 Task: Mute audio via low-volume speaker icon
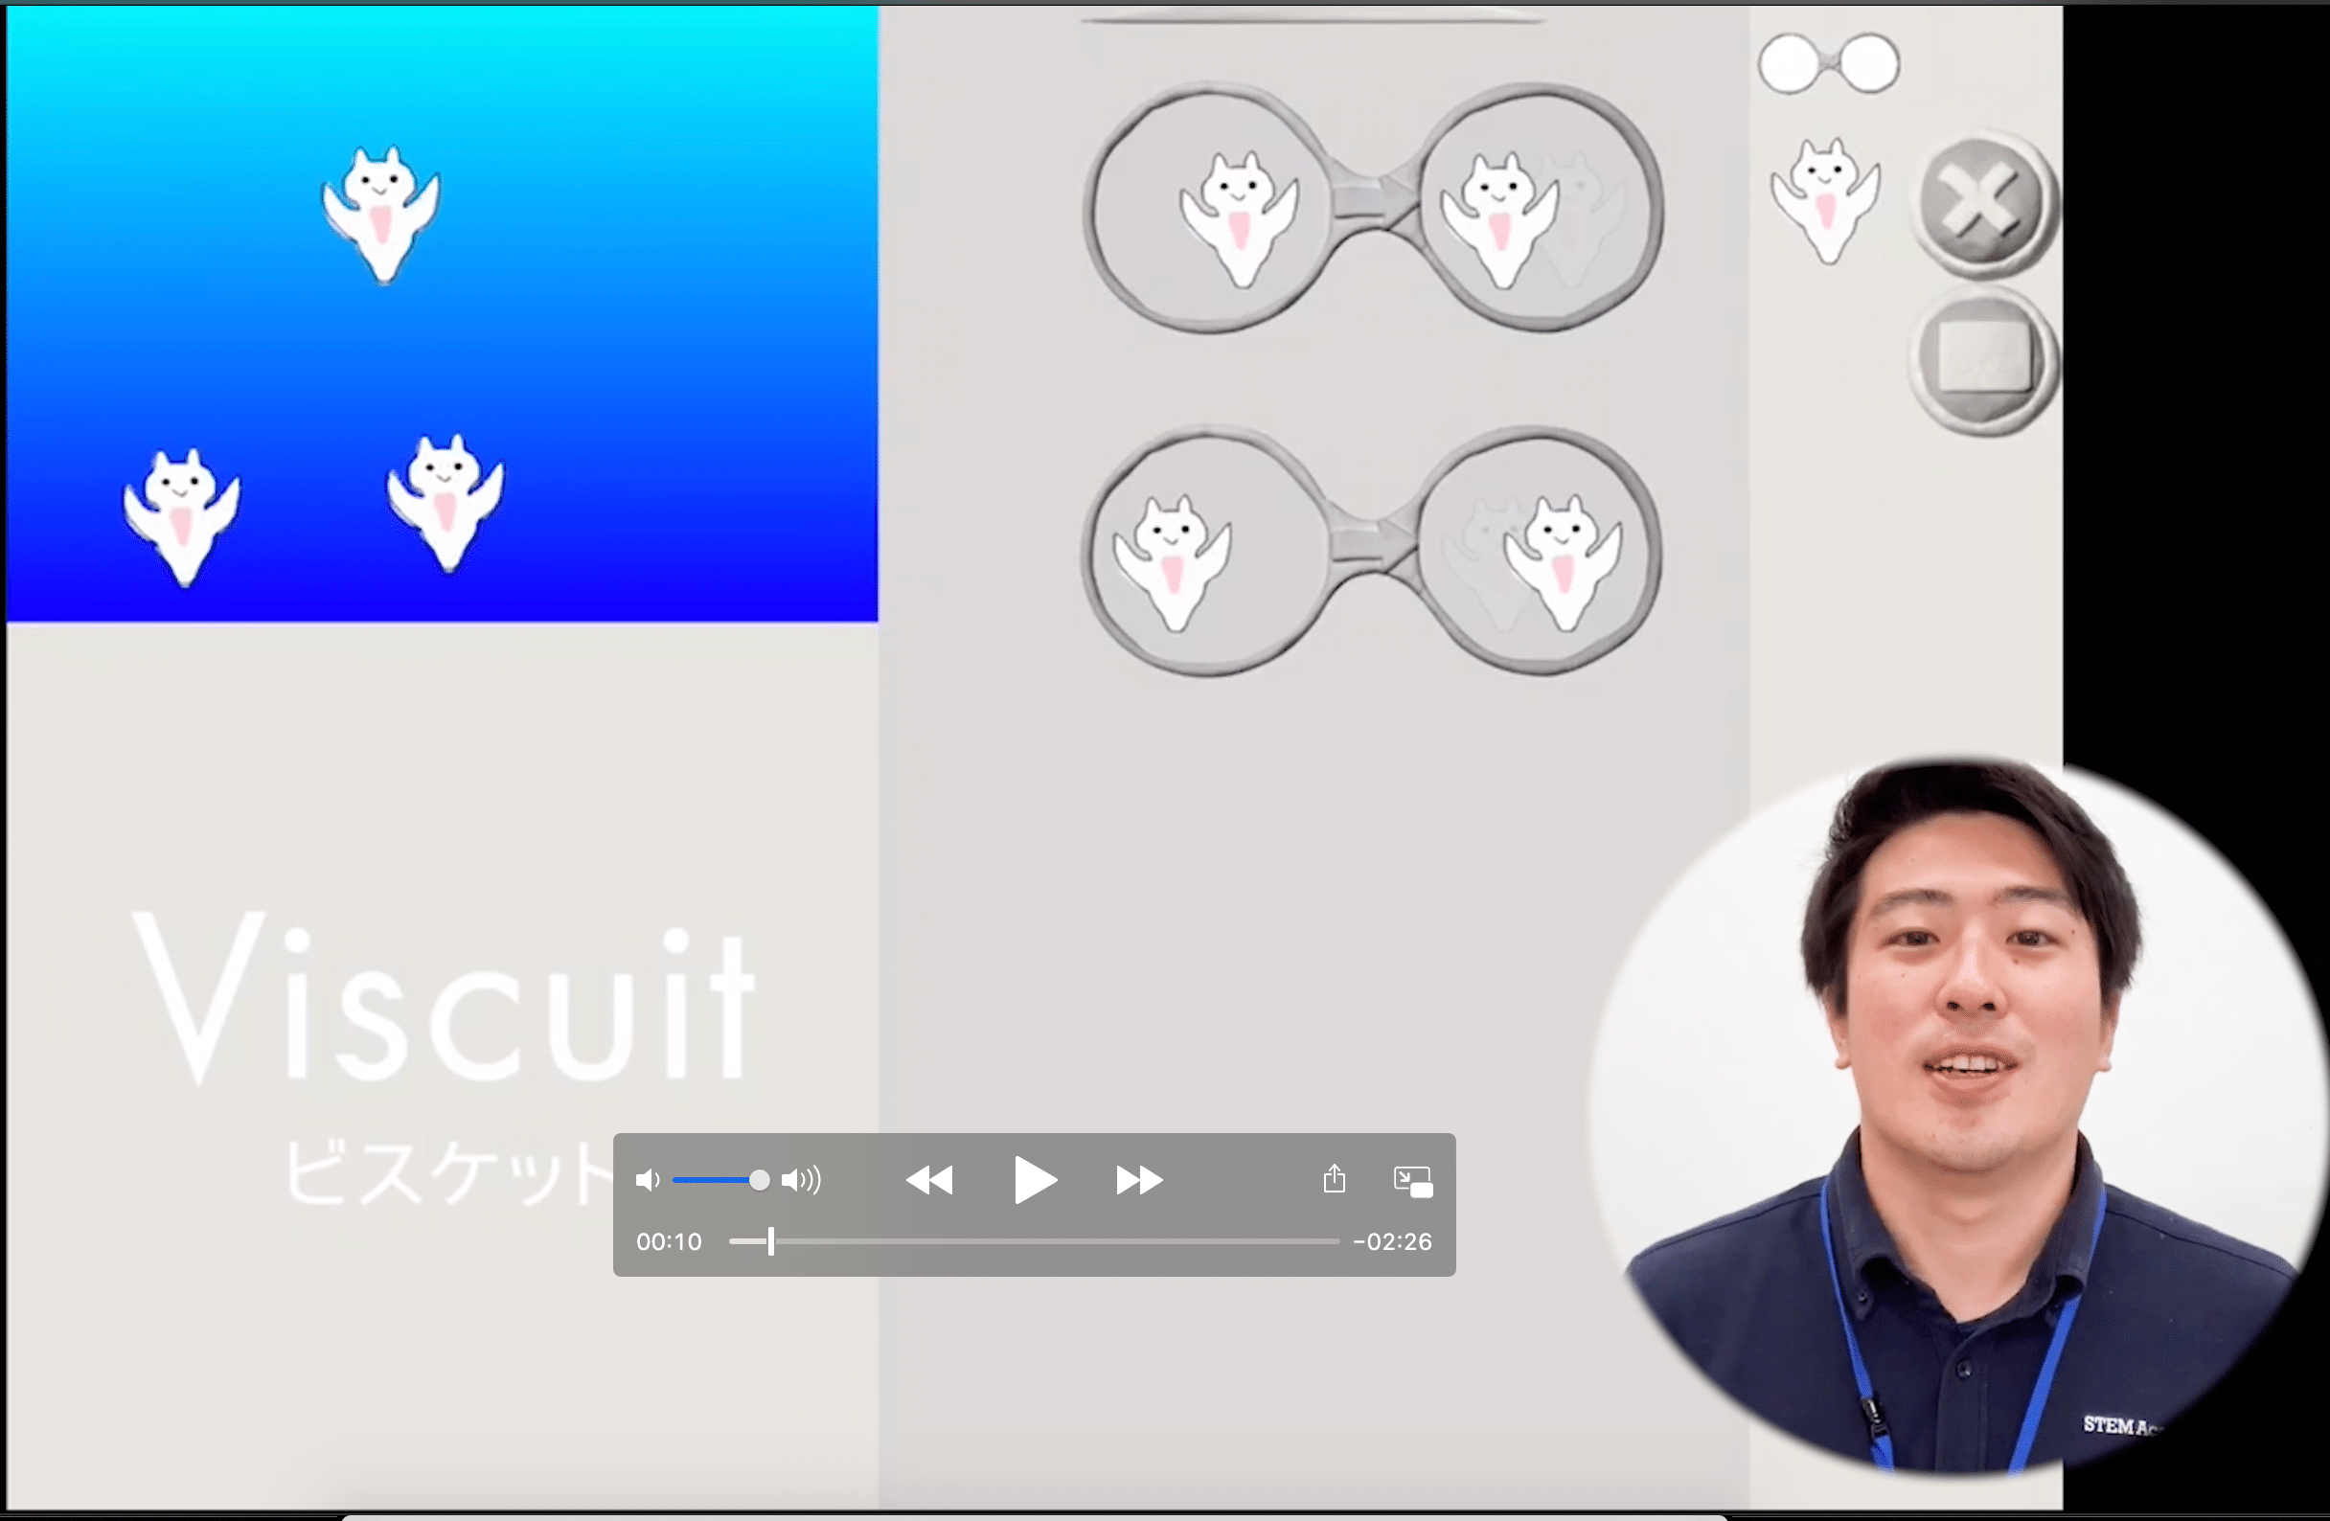tap(647, 1180)
